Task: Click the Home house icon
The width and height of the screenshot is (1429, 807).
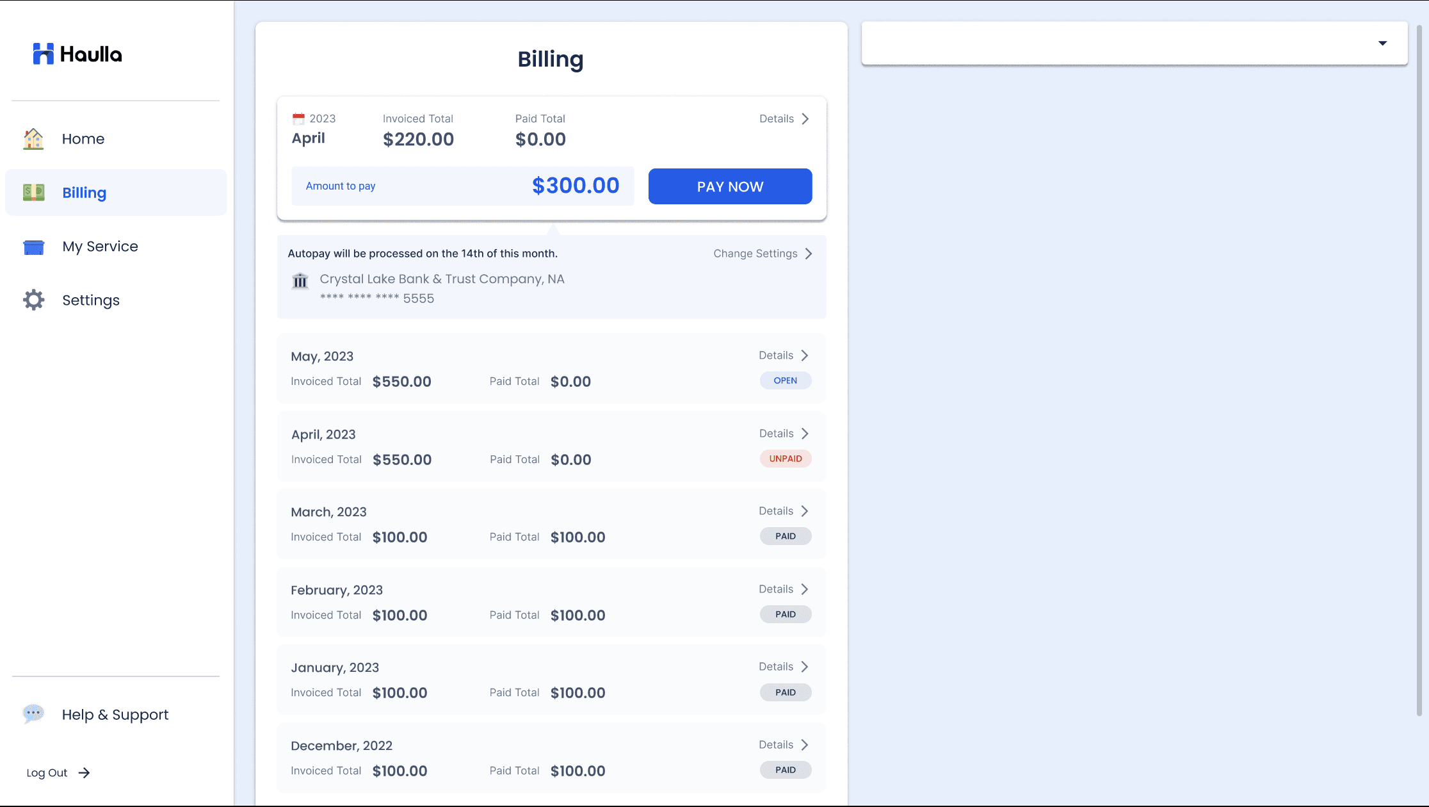Action: (x=33, y=139)
